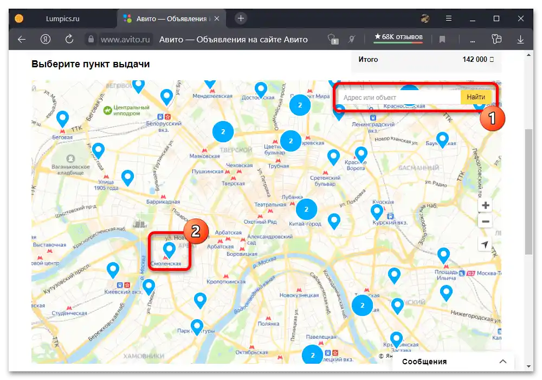Open the cluster of 2 near Китай-город
This screenshot has width=542, height=380.
click(x=306, y=210)
